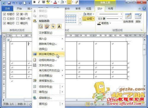Click the table move handle icon

[8, 40]
